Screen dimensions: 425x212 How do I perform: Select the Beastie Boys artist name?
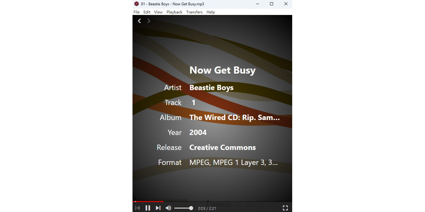click(x=211, y=88)
